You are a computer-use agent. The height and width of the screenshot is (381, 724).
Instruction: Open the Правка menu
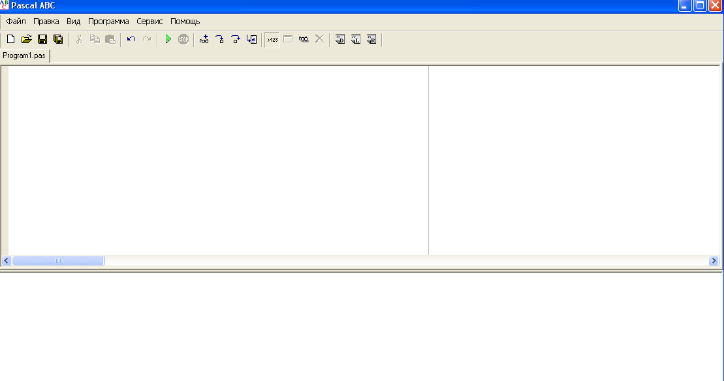coord(46,22)
